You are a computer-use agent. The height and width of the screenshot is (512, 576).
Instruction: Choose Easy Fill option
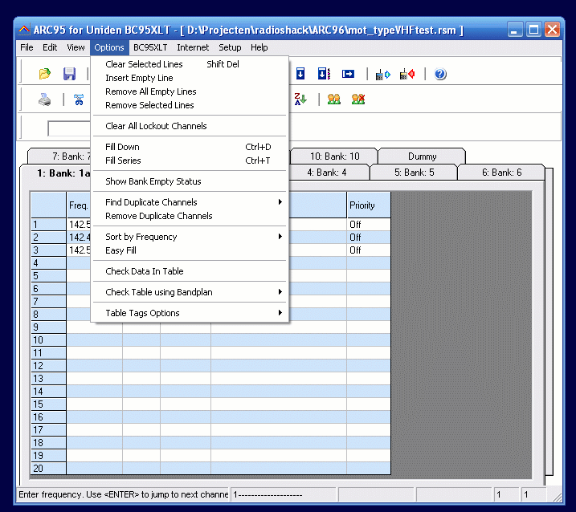190,250
